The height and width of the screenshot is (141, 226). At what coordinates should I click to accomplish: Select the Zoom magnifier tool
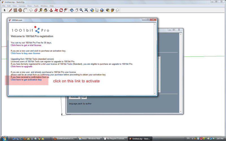(x=81, y=10)
